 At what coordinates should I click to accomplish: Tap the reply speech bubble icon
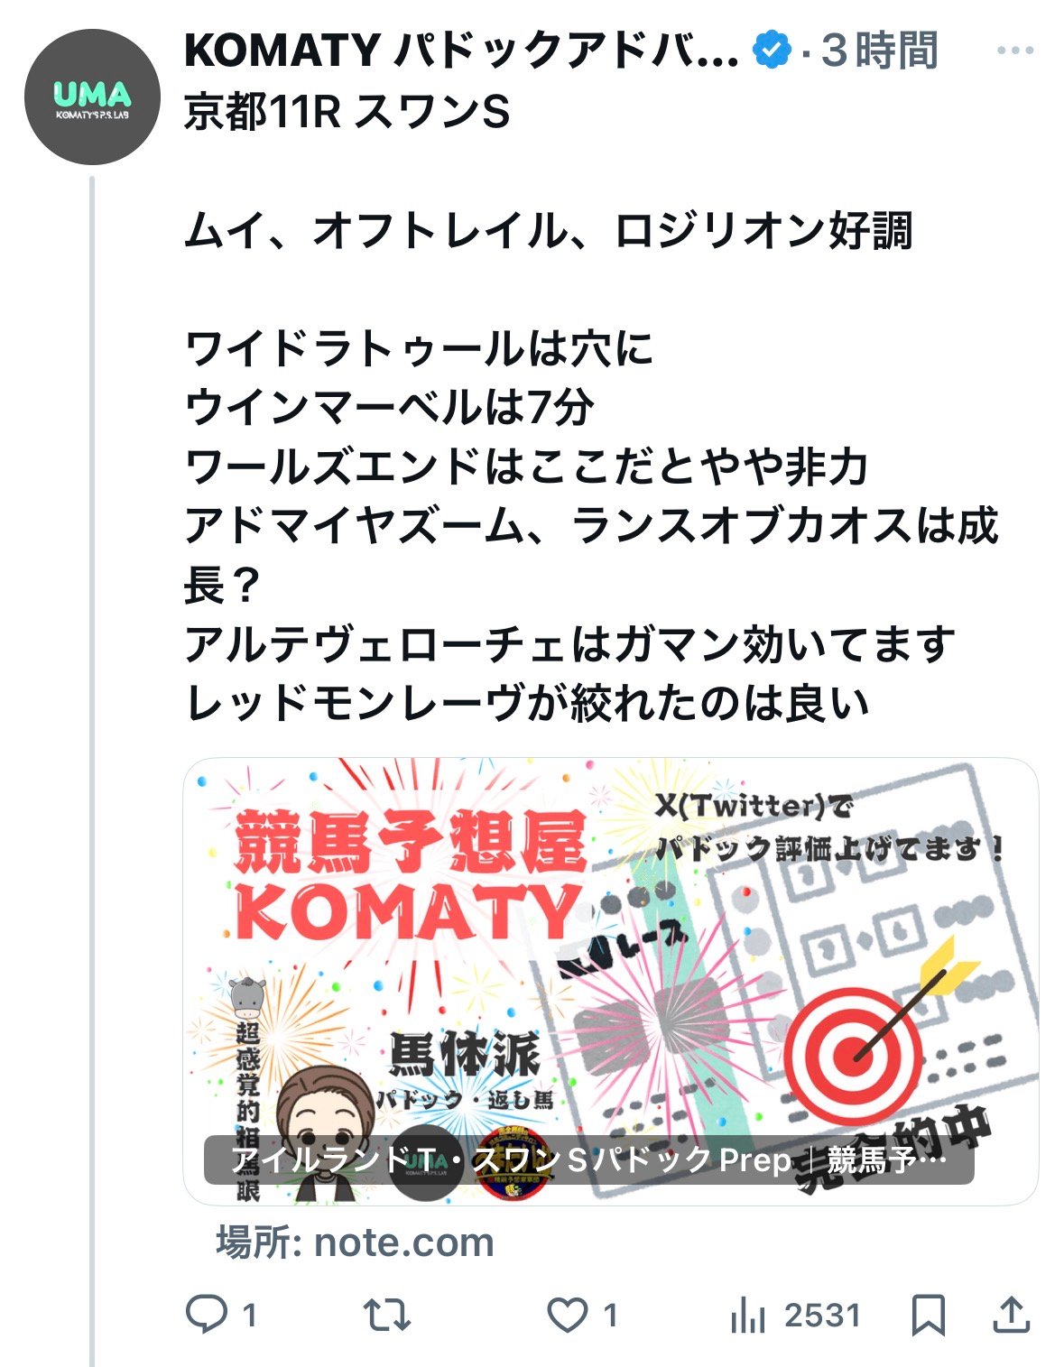tap(207, 1315)
